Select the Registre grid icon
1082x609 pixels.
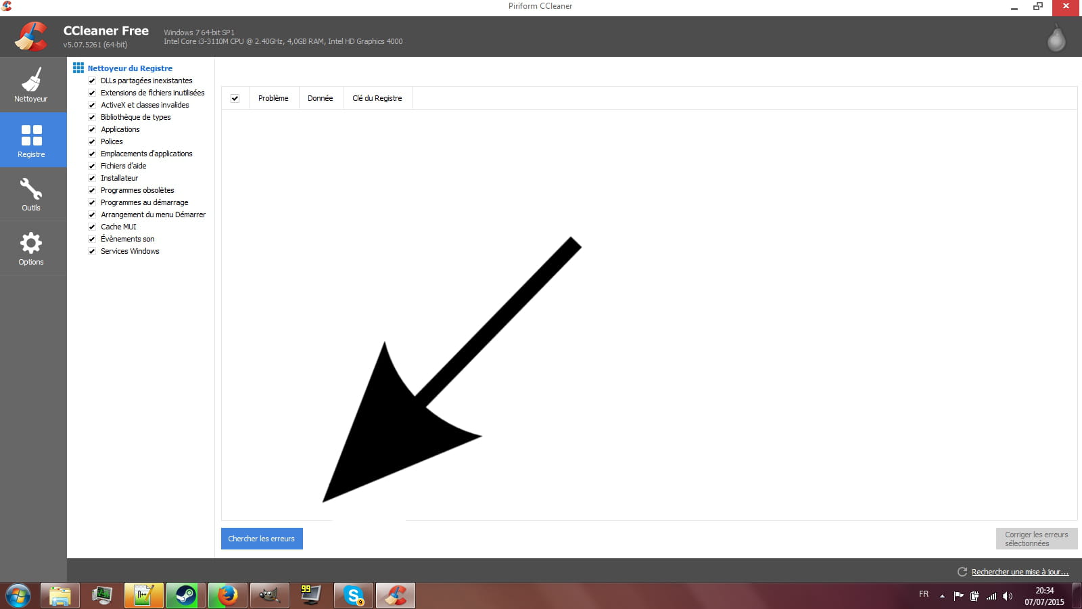pyautogui.click(x=32, y=139)
